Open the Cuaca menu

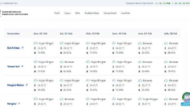67,13
